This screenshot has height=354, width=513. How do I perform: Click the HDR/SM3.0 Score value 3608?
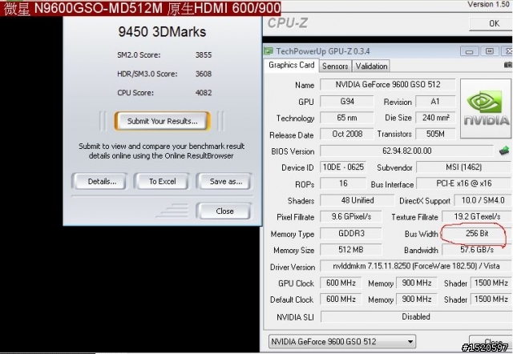pyautogui.click(x=204, y=74)
